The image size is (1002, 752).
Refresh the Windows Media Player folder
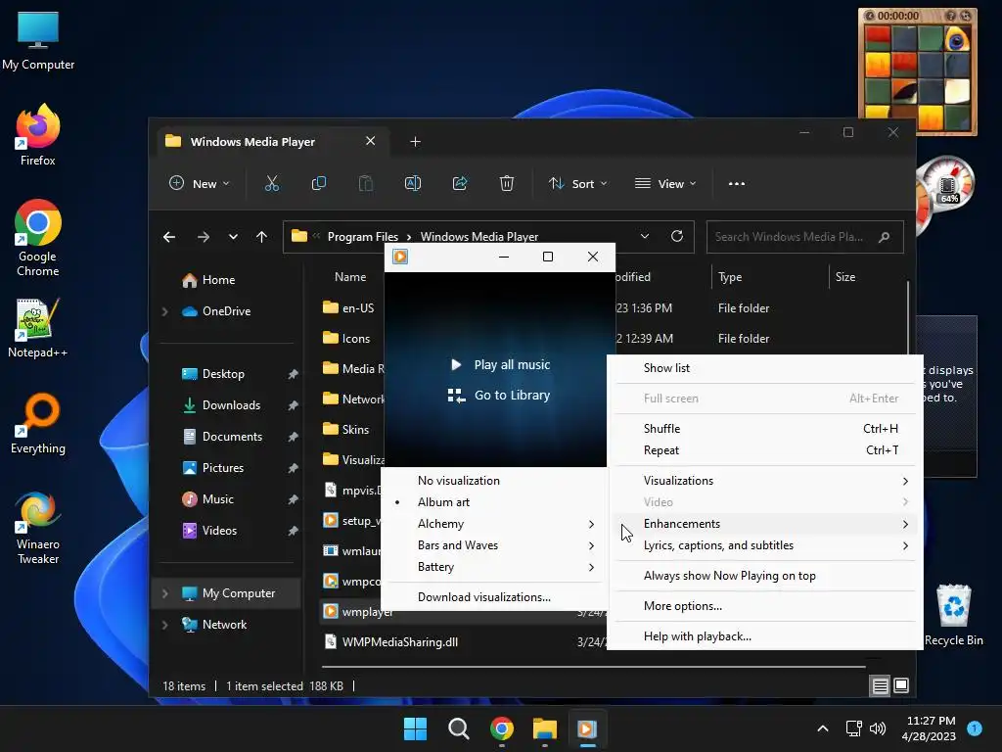677,236
